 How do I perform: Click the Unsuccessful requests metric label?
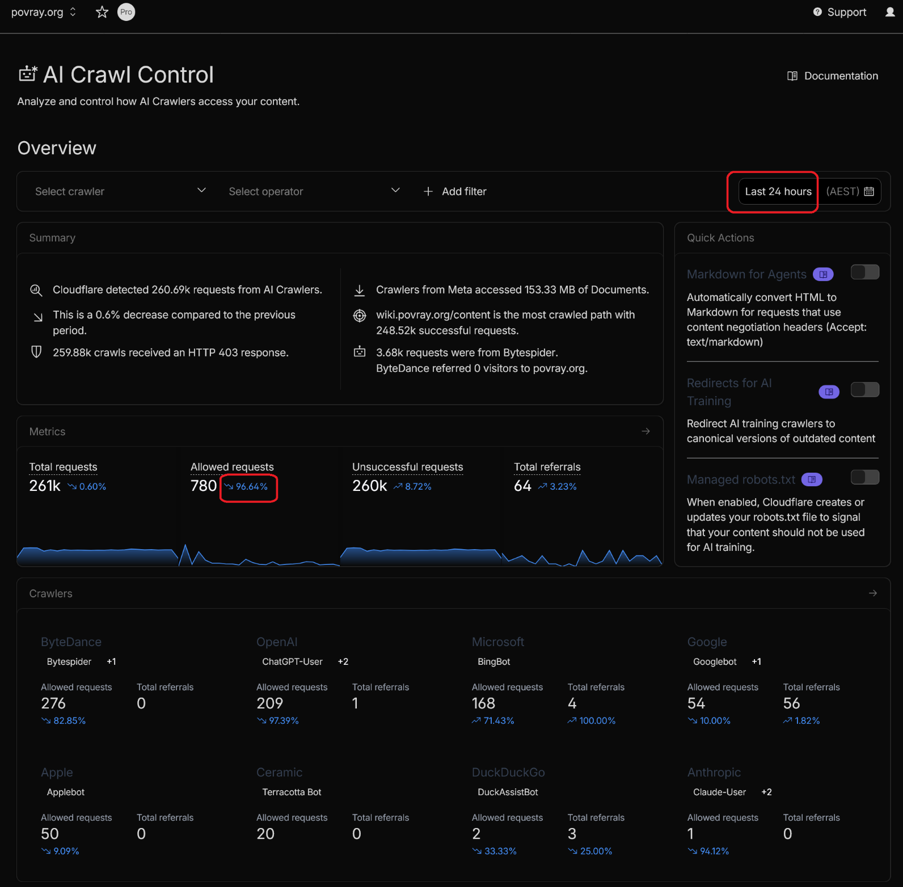(408, 467)
